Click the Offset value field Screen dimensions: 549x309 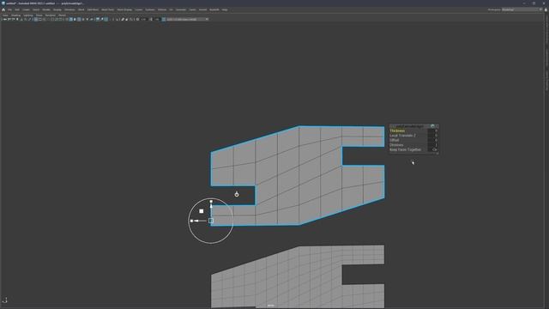(x=432, y=140)
